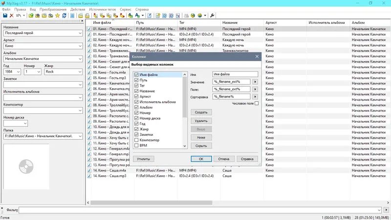Close the Колонки dialog with its X

(x=257, y=56)
